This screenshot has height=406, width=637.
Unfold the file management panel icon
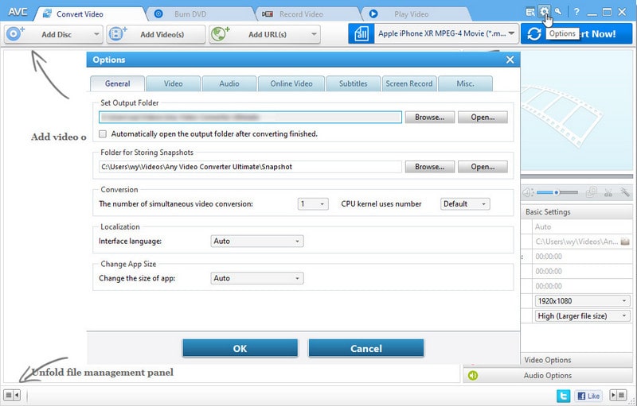coord(12,395)
